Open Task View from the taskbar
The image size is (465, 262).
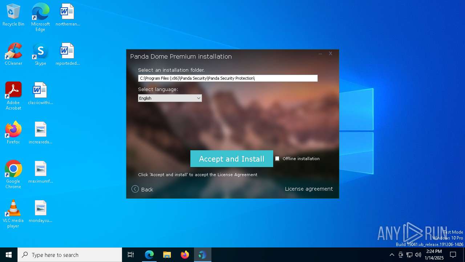tap(131, 255)
